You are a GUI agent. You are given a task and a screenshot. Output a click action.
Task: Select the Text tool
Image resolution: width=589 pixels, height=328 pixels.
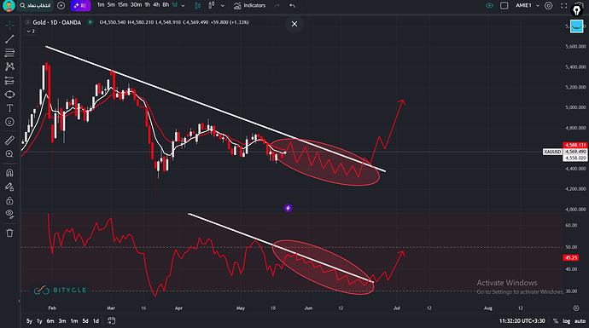[9, 108]
